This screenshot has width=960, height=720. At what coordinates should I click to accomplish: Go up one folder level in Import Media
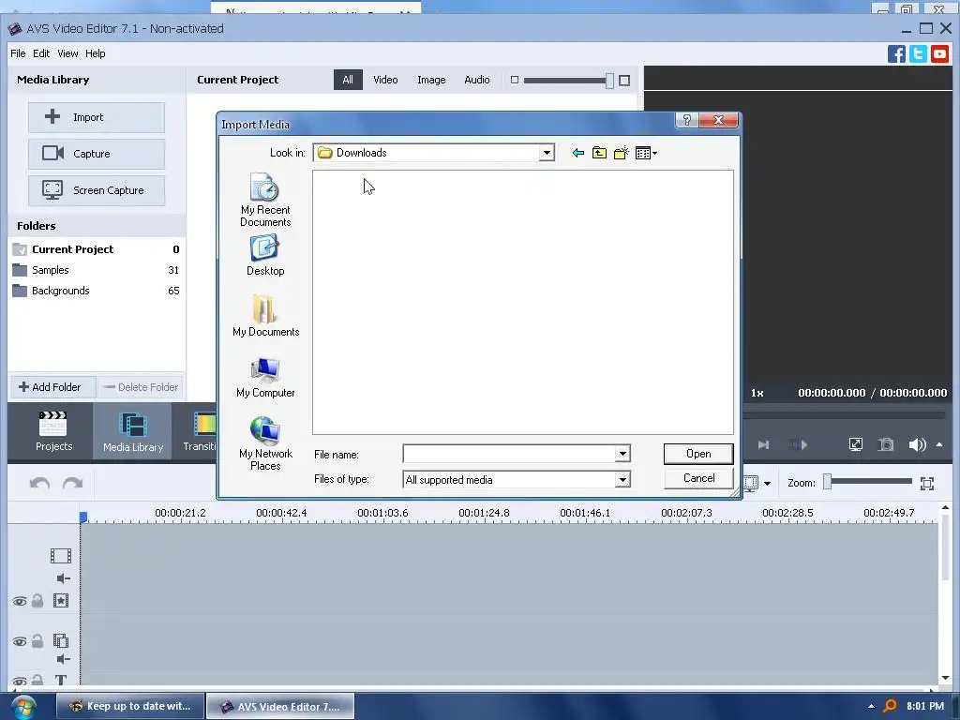[x=599, y=153]
